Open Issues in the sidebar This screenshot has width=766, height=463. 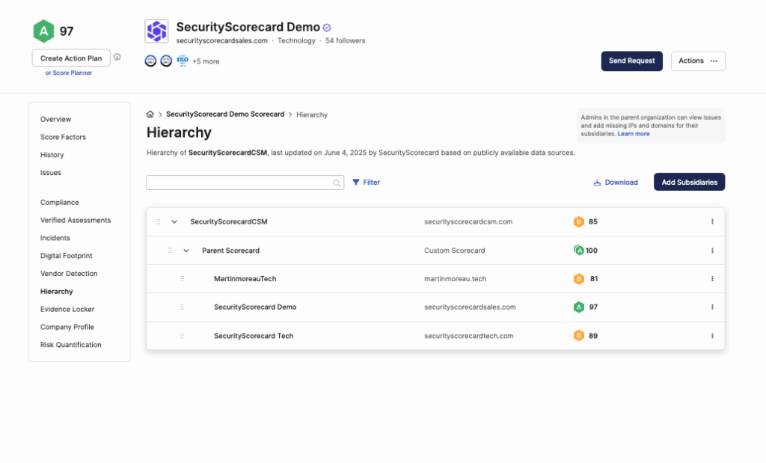pos(51,173)
